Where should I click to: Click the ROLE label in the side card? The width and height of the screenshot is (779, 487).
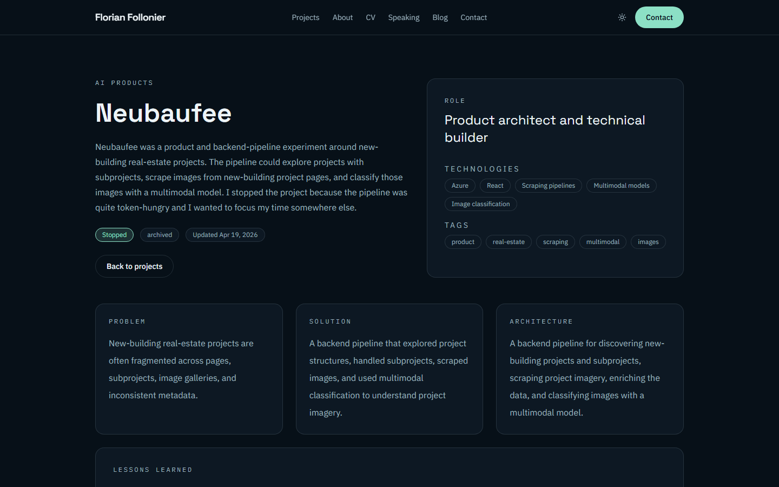pyautogui.click(x=455, y=101)
